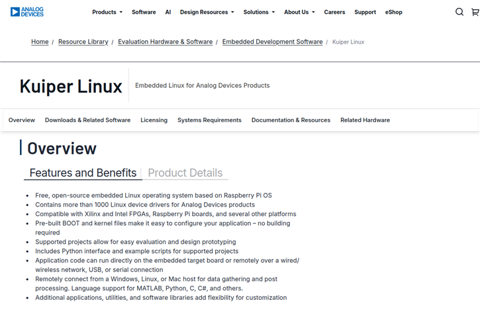Jump to Related Hardware section
The height and width of the screenshot is (319, 480).
(365, 120)
